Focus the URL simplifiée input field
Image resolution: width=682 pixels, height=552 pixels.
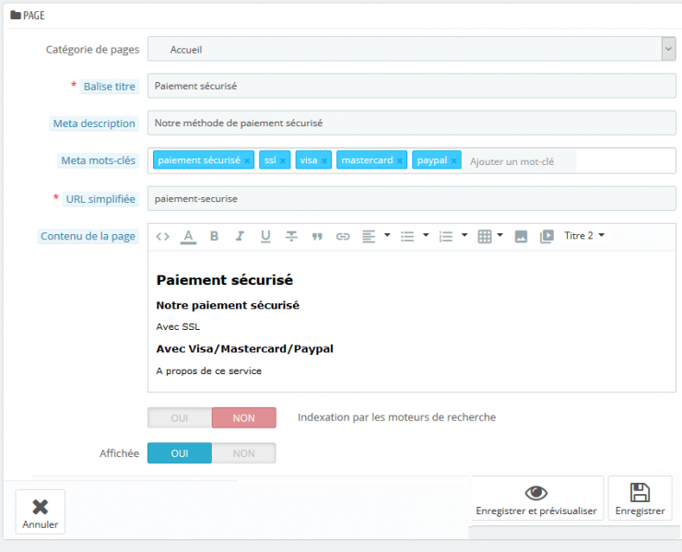411,198
